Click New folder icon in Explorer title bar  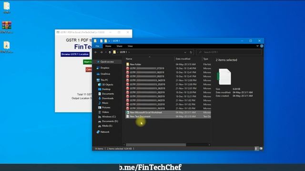tap(106, 41)
